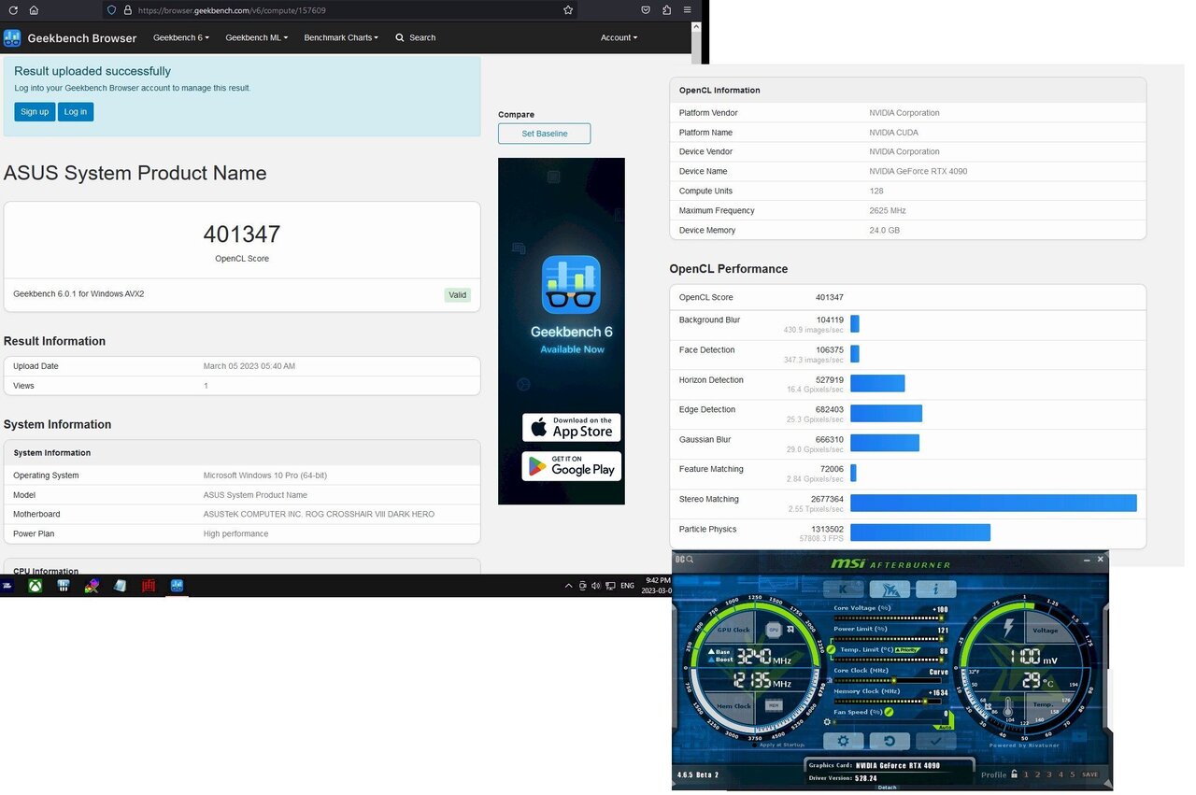Toggle Apply at Startup in Afterburner
Image resolution: width=1196 pixels, height=795 pixels.
click(754, 745)
